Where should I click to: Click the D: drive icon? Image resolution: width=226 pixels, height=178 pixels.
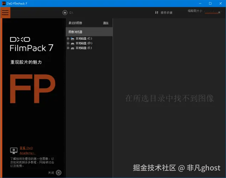click(x=73, y=44)
